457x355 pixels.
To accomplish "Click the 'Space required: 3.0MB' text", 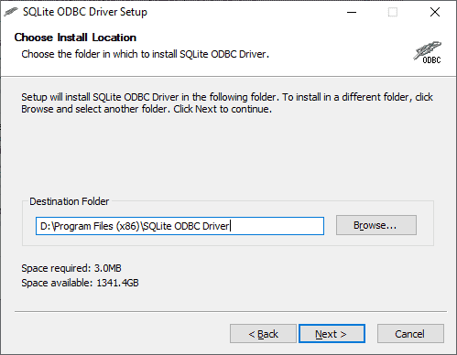I will [x=71, y=268].
